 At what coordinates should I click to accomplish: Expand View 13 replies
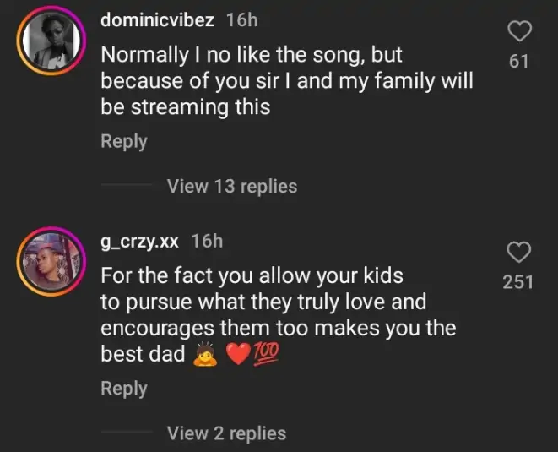(232, 186)
